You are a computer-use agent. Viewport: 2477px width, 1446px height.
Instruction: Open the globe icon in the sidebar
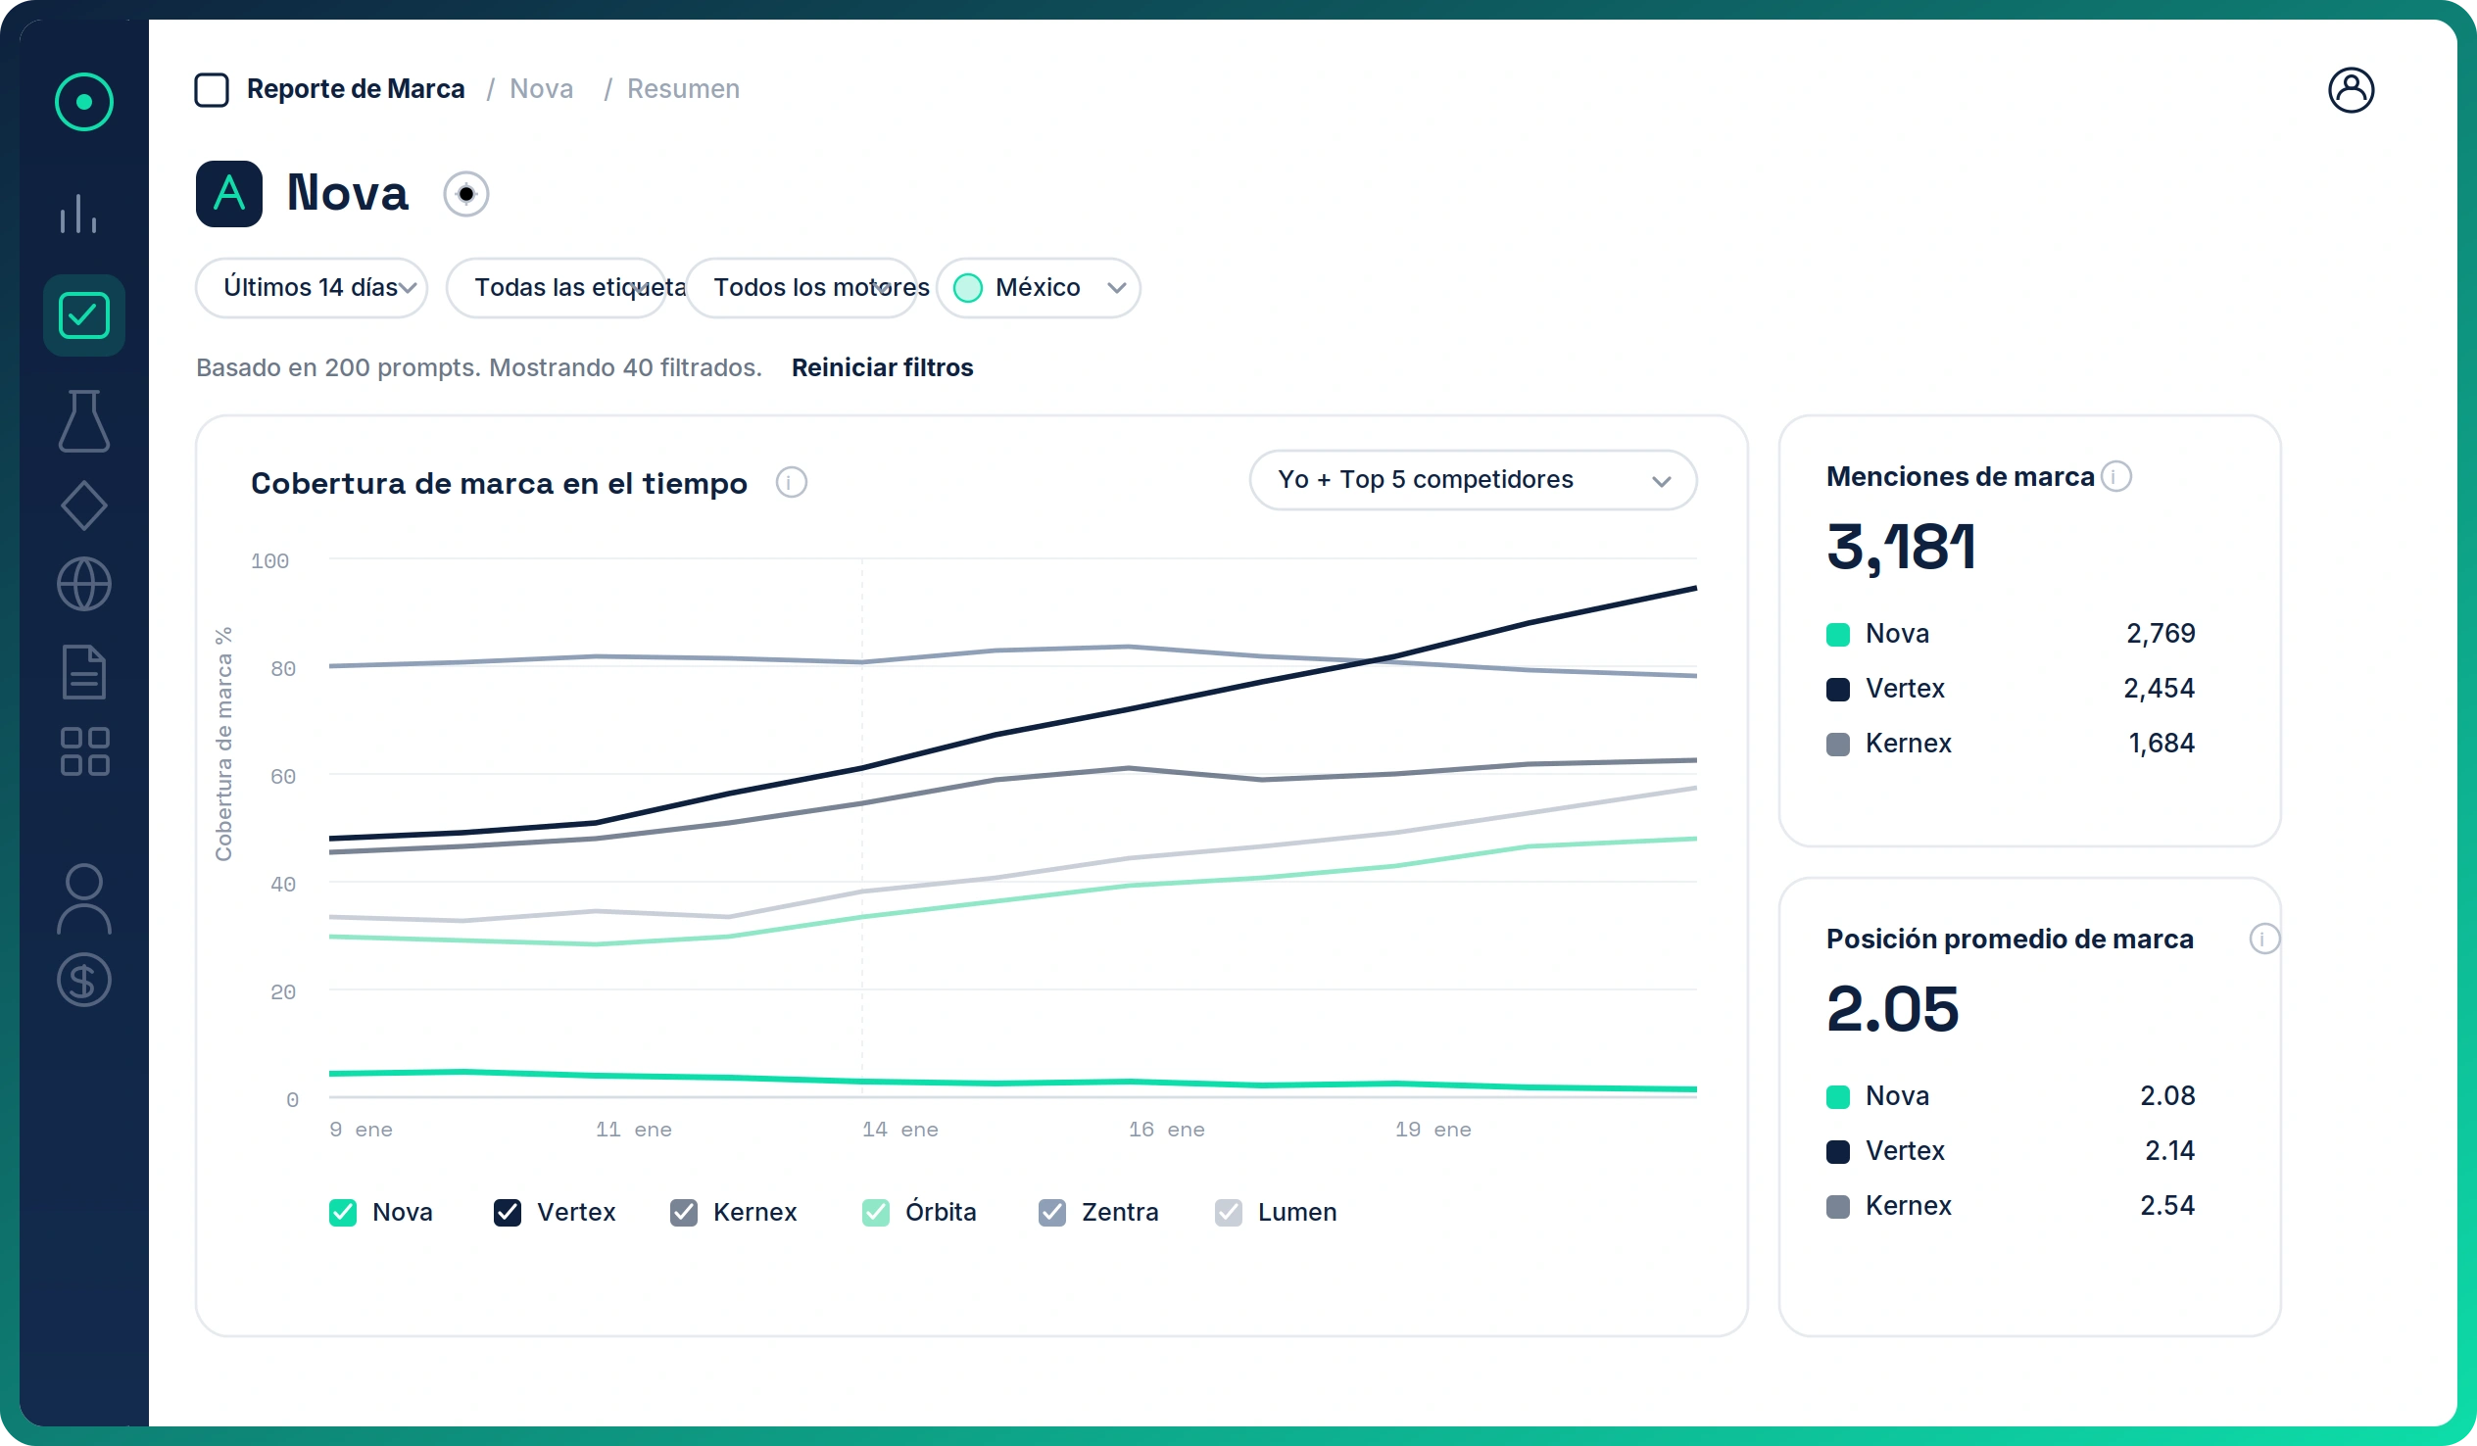tap(83, 584)
